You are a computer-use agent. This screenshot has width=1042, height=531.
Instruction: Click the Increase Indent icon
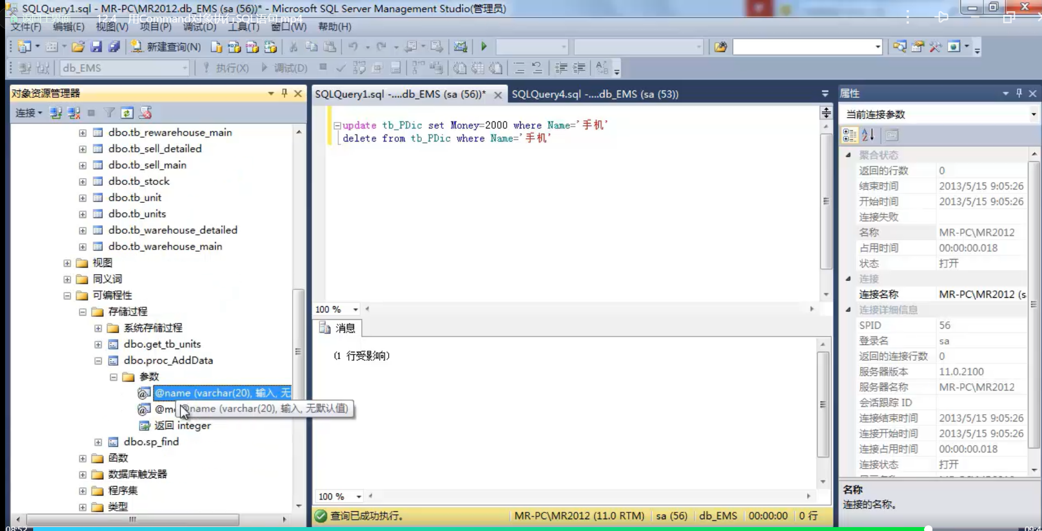click(579, 68)
